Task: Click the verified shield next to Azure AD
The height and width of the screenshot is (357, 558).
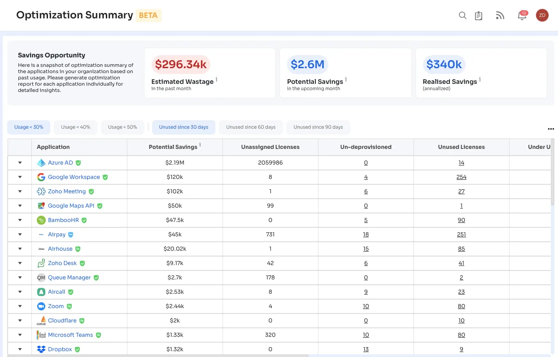Action: [x=78, y=163]
